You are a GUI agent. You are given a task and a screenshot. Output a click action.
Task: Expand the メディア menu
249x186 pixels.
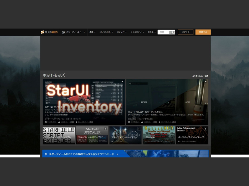122,32
